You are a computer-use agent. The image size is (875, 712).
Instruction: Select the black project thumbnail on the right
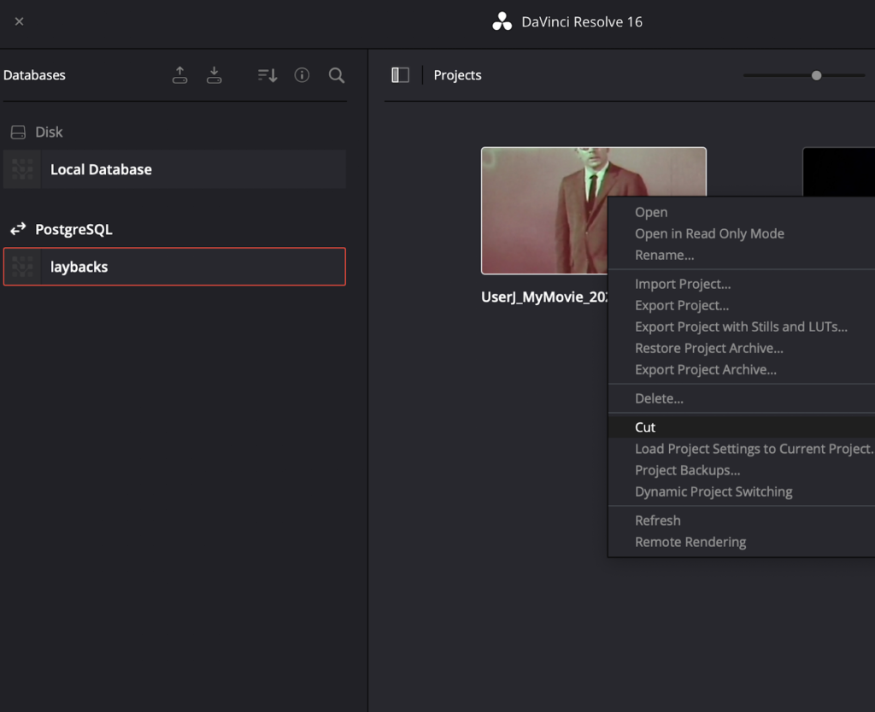point(838,172)
